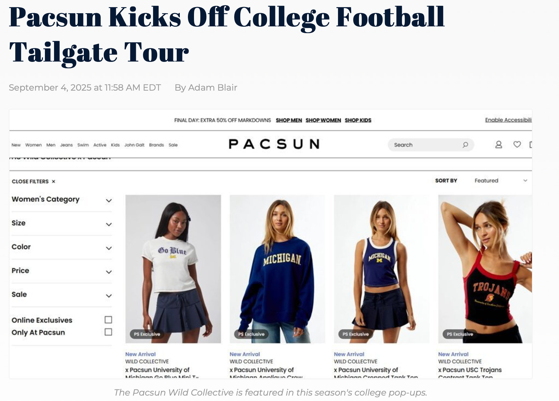Click PS Exclusive badge on Michigan sweatshirt
Viewport: 559px width, 401px height.
251,334
